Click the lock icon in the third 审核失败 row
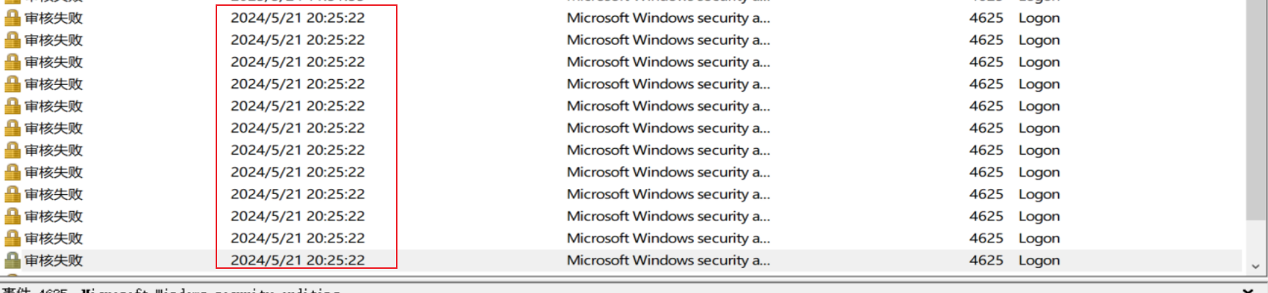 pos(12,62)
